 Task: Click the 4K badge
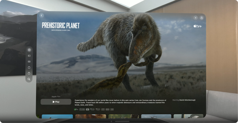pos(87,109)
